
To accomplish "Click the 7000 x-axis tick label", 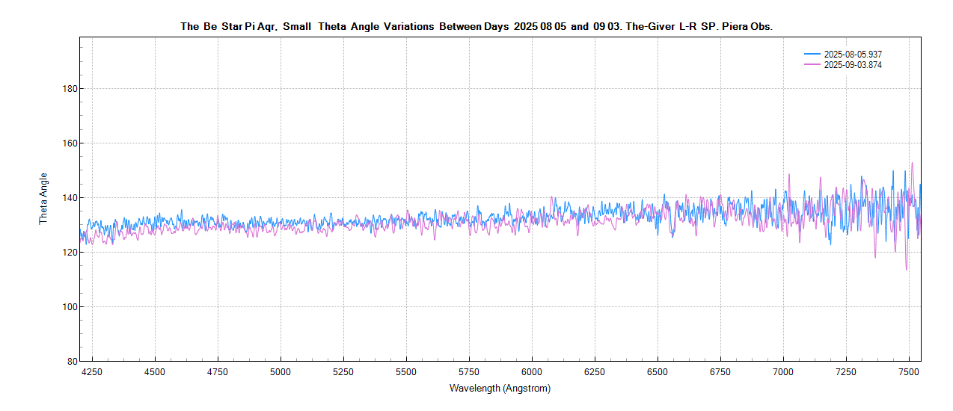I will pyautogui.click(x=783, y=372).
